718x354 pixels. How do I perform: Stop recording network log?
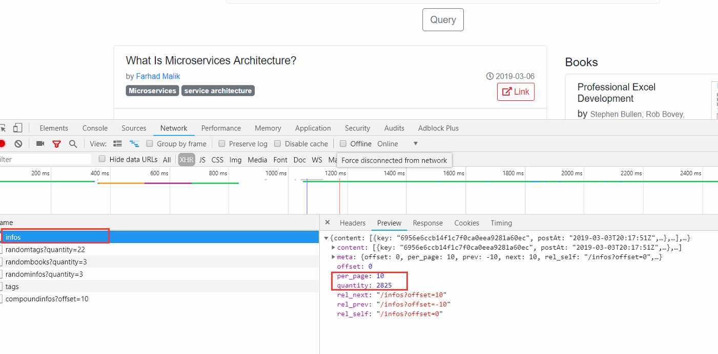(x=2, y=144)
